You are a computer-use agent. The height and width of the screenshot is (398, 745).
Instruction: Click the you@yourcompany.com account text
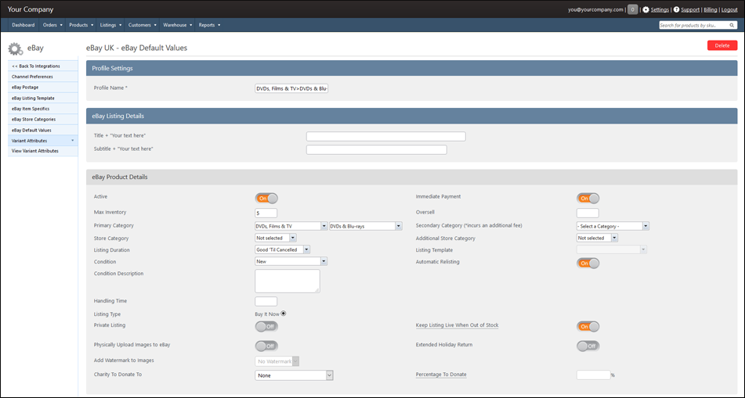[595, 9]
